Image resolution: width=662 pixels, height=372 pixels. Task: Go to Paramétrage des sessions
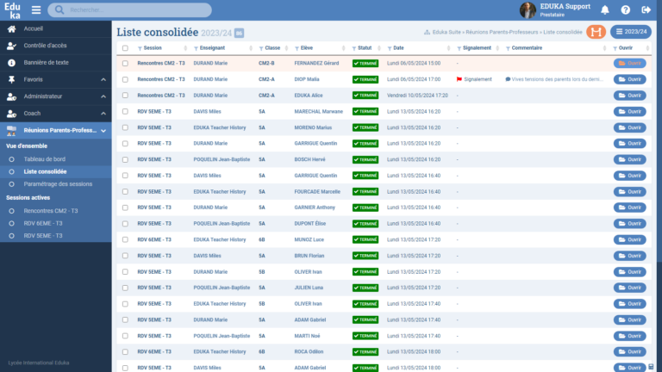click(x=58, y=183)
